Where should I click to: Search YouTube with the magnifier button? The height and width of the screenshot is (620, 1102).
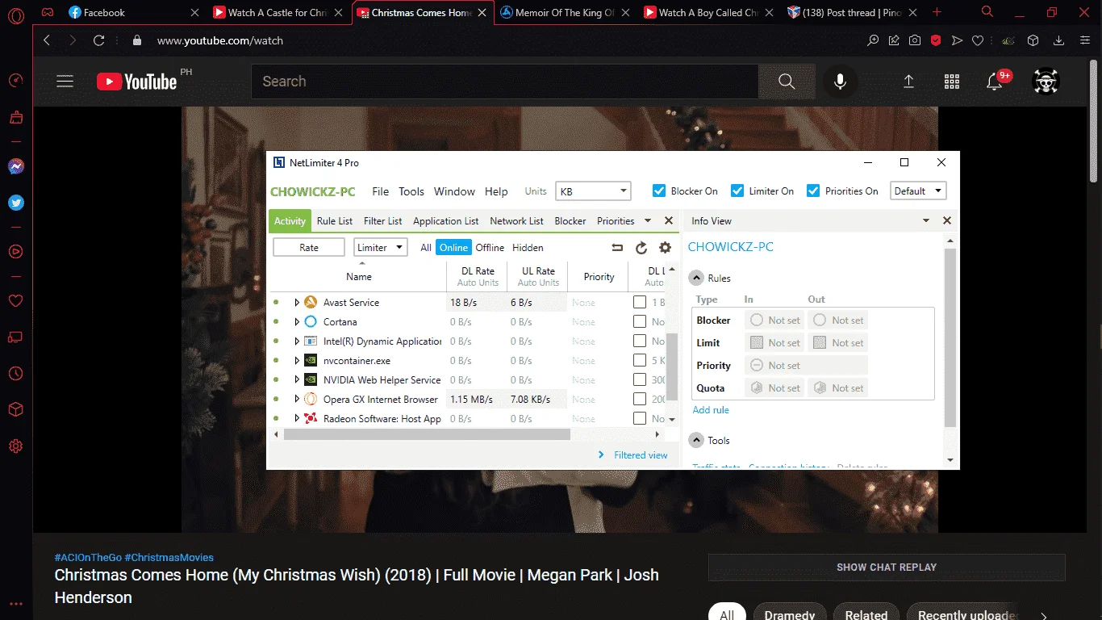pyautogui.click(x=787, y=82)
